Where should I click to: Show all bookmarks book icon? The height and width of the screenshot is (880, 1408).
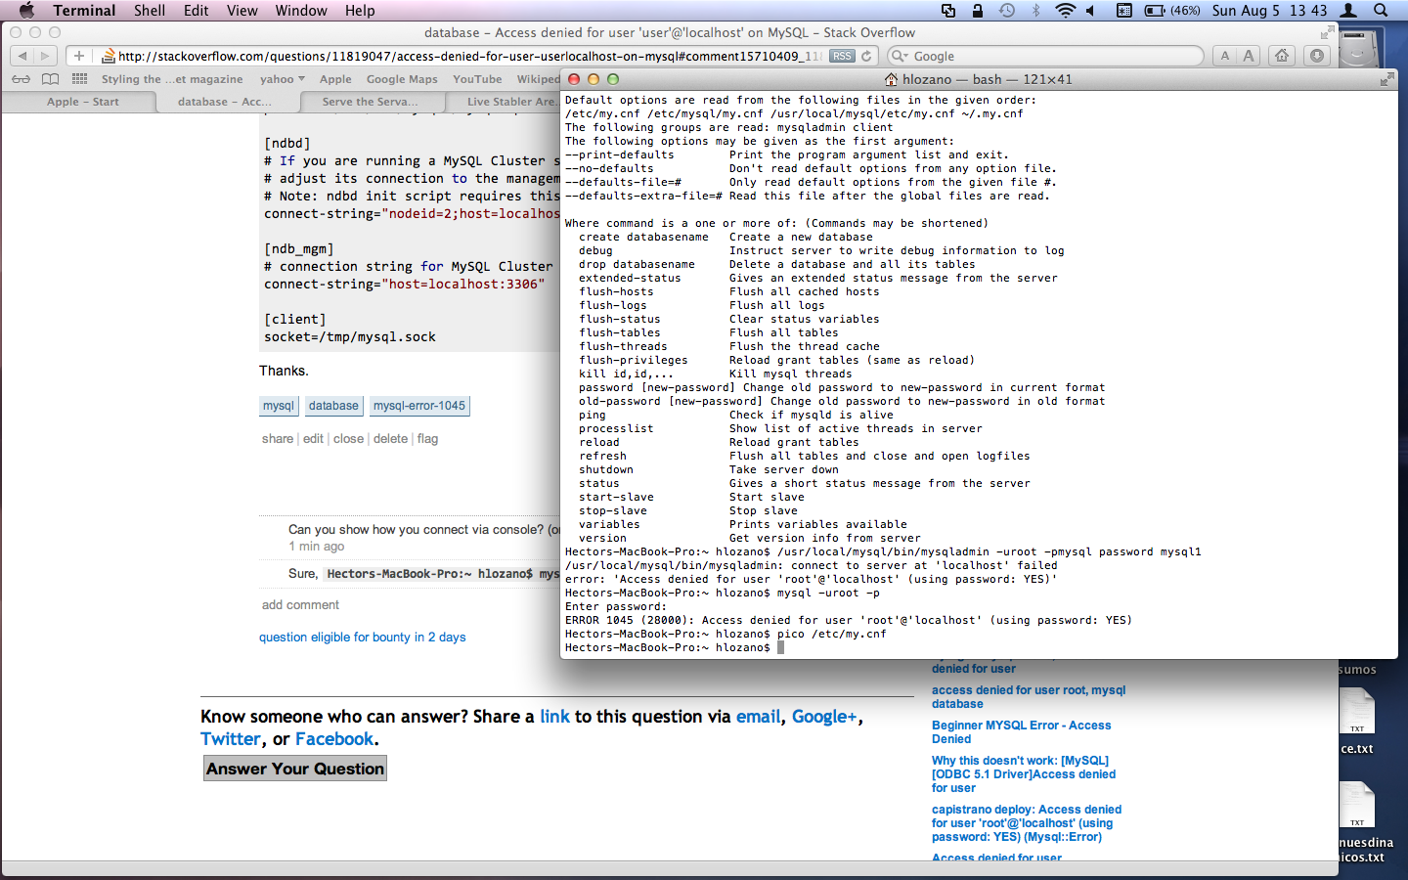(x=50, y=79)
